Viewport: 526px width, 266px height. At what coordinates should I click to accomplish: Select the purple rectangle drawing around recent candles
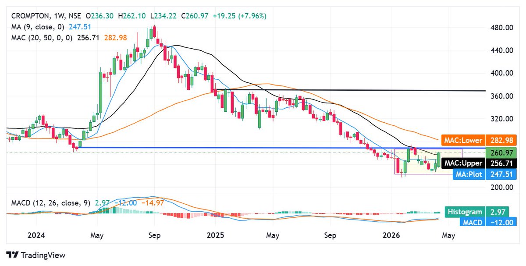click(429, 162)
